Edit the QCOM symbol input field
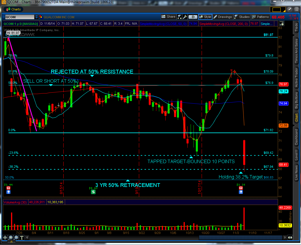 20,17
